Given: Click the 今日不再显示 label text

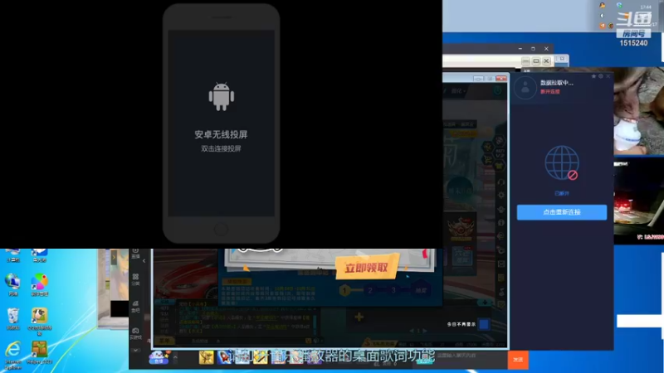Looking at the screenshot, I should [461, 324].
